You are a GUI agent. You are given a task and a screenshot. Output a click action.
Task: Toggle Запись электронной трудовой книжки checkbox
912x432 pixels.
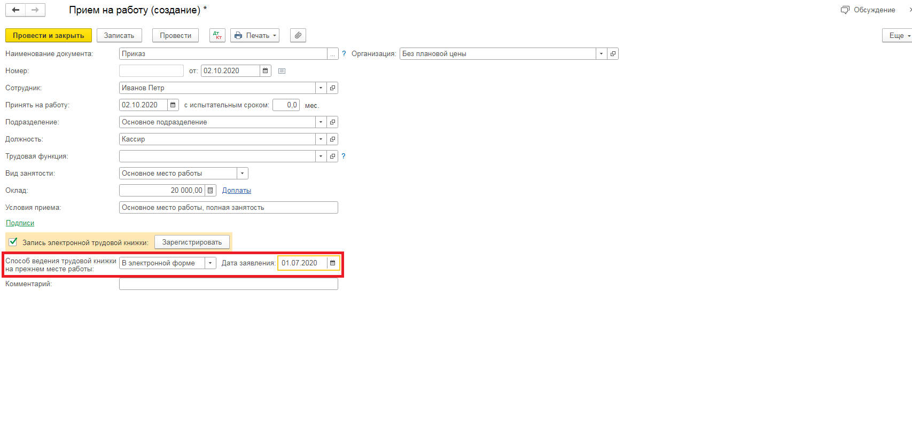(x=13, y=242)
